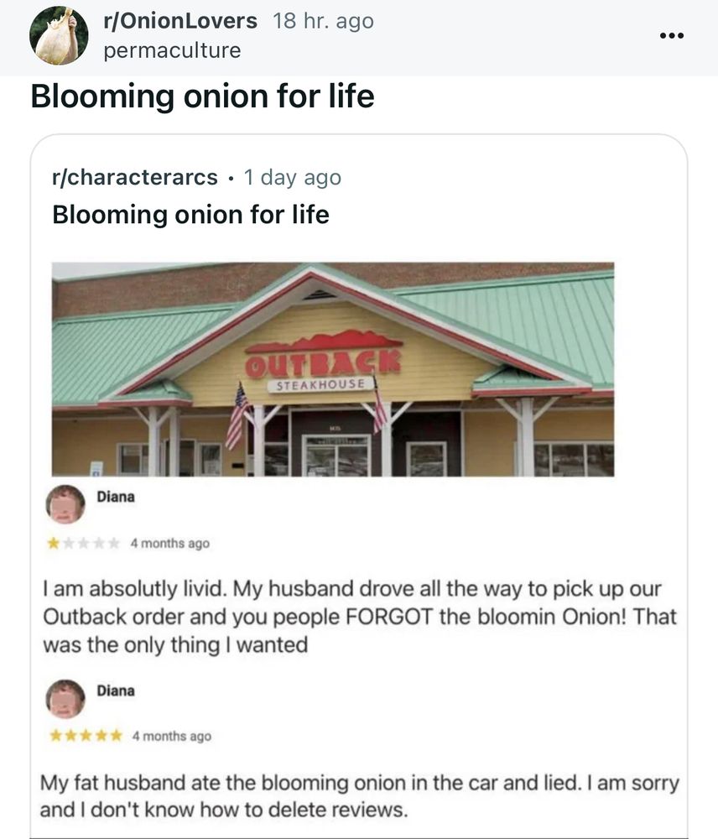
Task: Click the "18 hr. ago" post timestamp
Action: [323, 21]
